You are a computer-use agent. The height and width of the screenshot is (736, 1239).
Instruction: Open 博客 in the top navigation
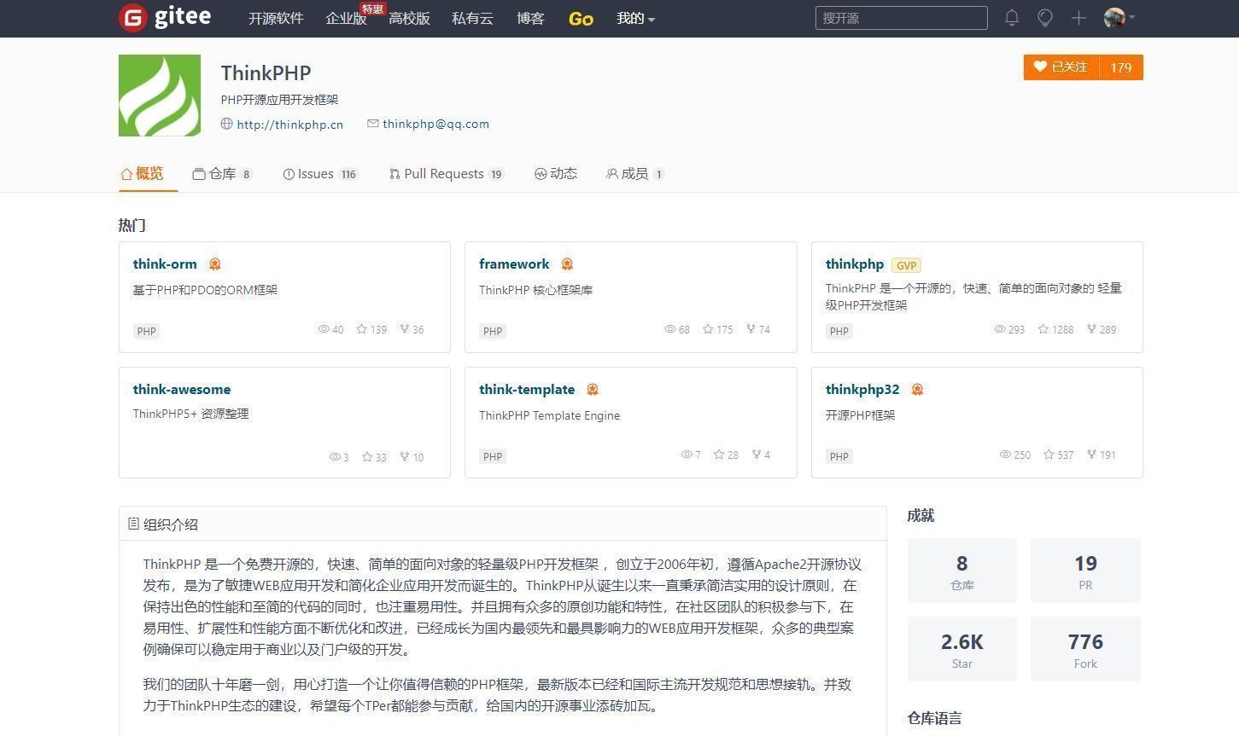click(x=530, y=18)
